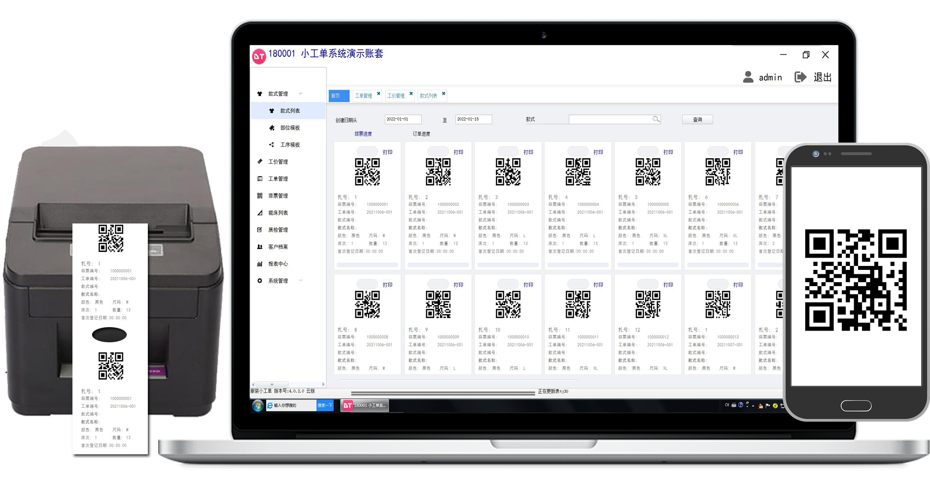Close the 款式列表 tab

click(443, 93)
